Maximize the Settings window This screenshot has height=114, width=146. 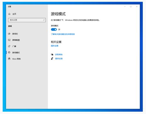pyautogui.click(x=131, y=6)
